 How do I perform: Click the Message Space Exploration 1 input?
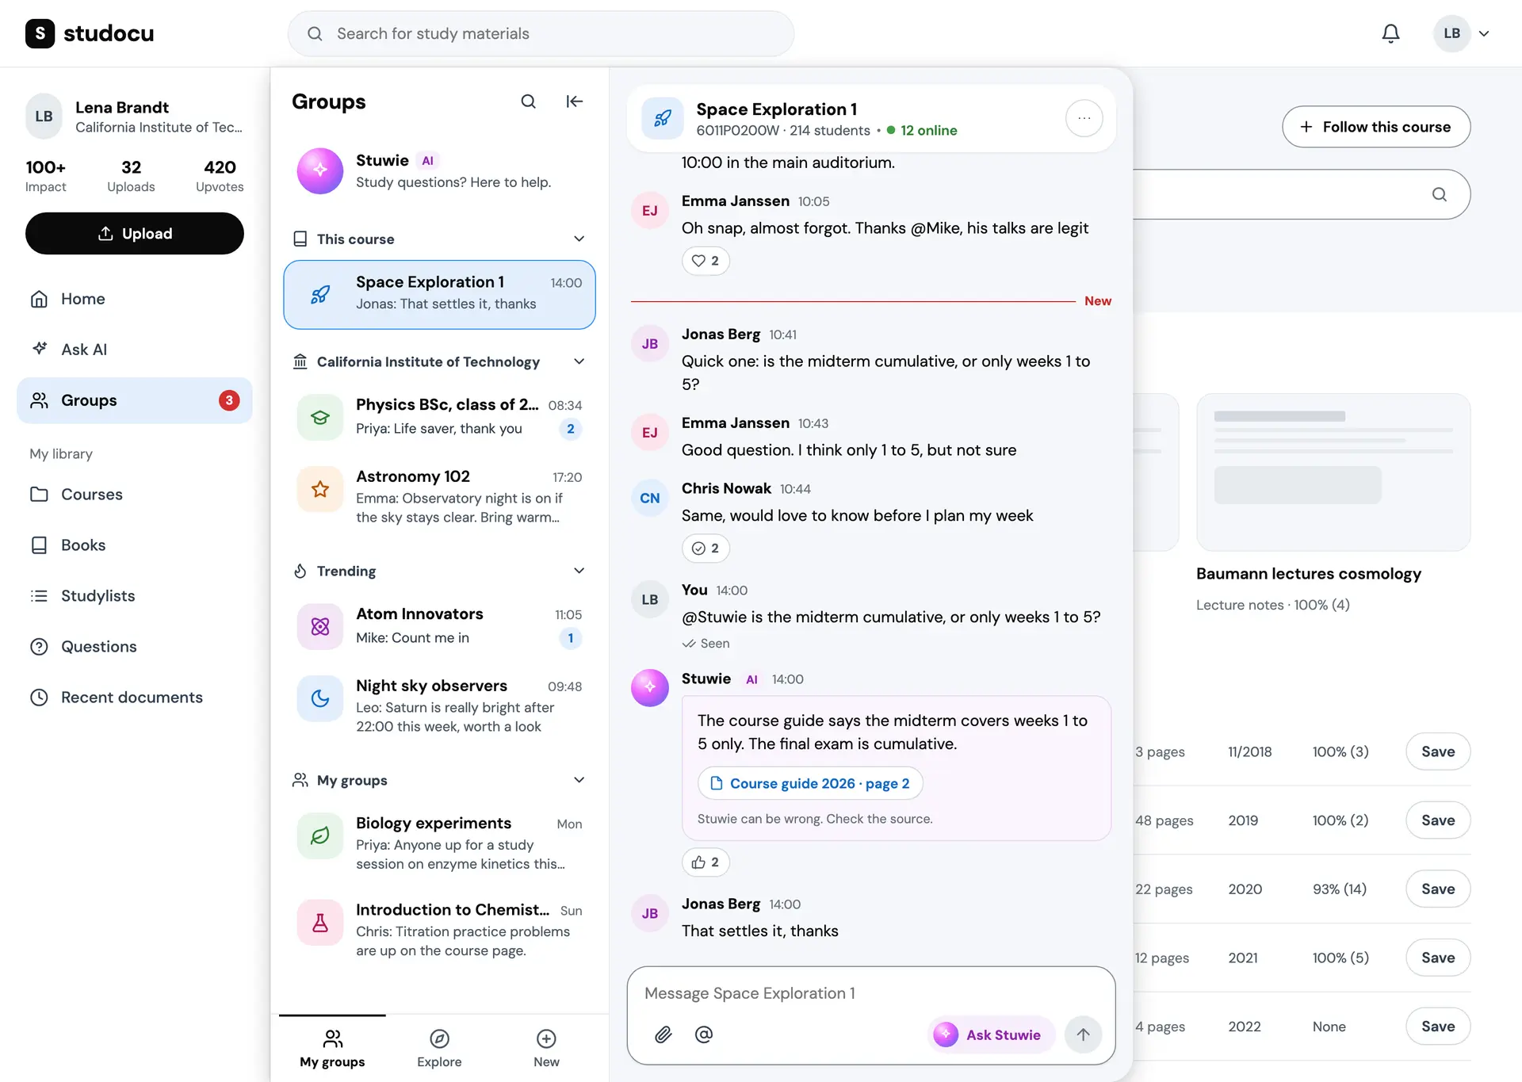pyautogui.click(x=870, y=993)
